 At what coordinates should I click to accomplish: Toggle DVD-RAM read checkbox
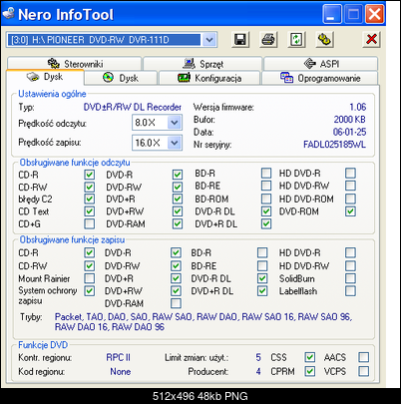[178, 223]
